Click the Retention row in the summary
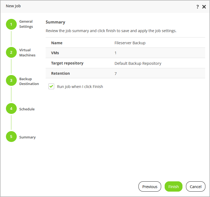210x197 pixels. [125, 73]
